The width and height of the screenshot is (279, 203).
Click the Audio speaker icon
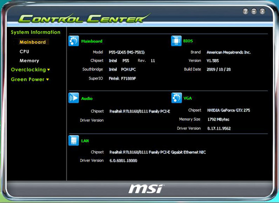point(74,98)
